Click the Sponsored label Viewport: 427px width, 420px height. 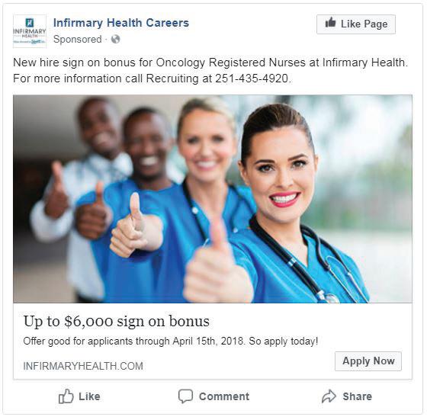tap(78, 40)
